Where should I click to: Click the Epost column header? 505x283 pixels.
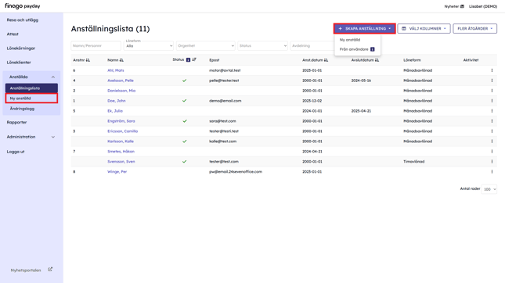tap(215, 60)
